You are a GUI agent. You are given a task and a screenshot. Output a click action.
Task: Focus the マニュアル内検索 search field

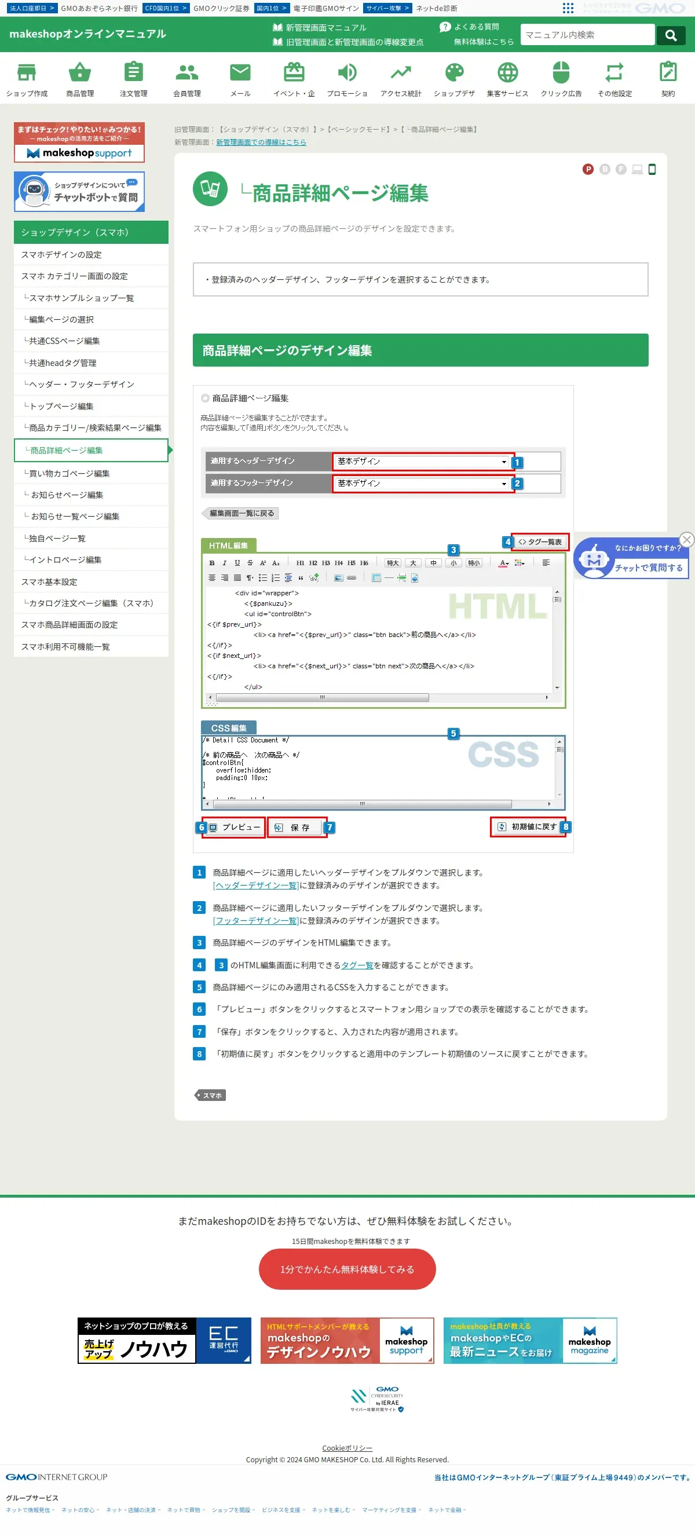coord(588,35)
